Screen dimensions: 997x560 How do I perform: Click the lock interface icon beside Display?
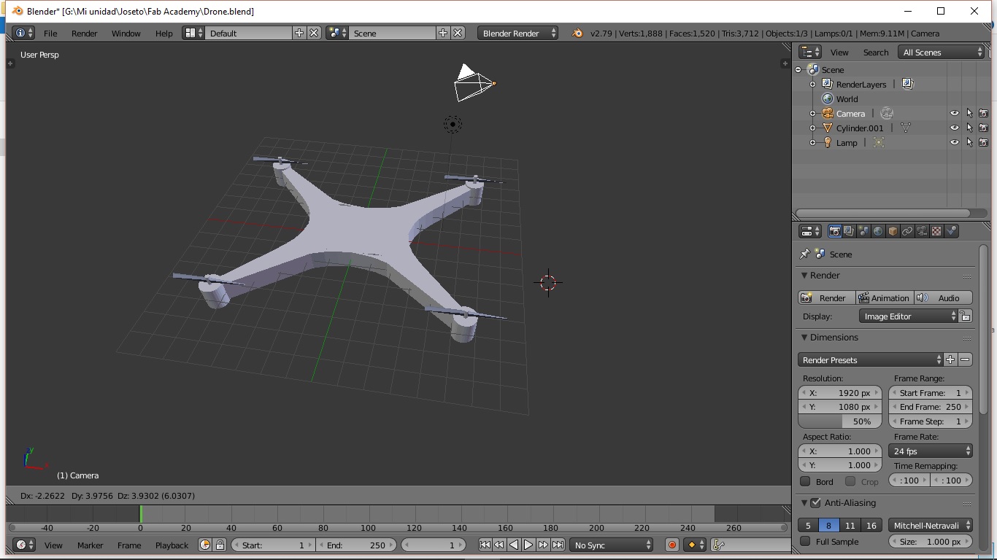[x=965, y=316]
